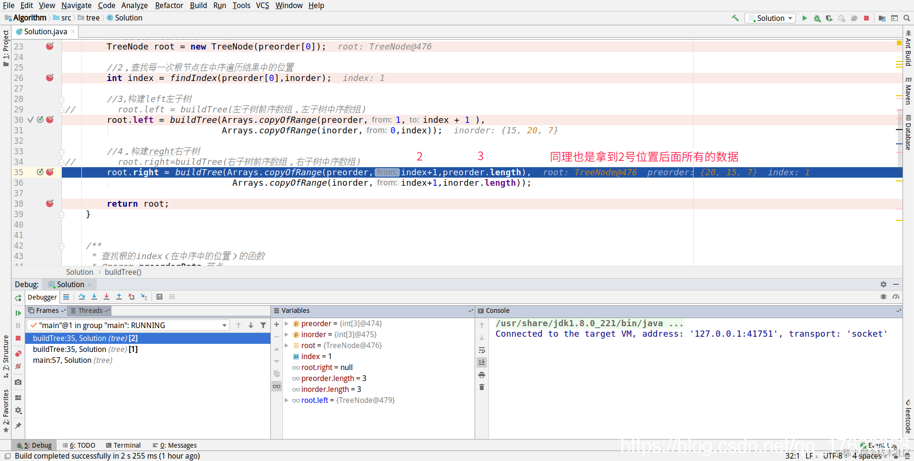The width and height of the screenshot is (914, 461).
Task: Click Step Into in debugger toolbar
Action: click(94, 297)
